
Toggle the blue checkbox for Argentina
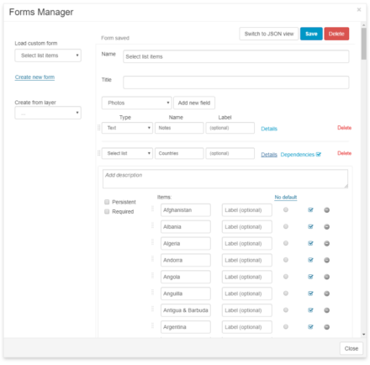pyautogui.click(x=310, y=326)
